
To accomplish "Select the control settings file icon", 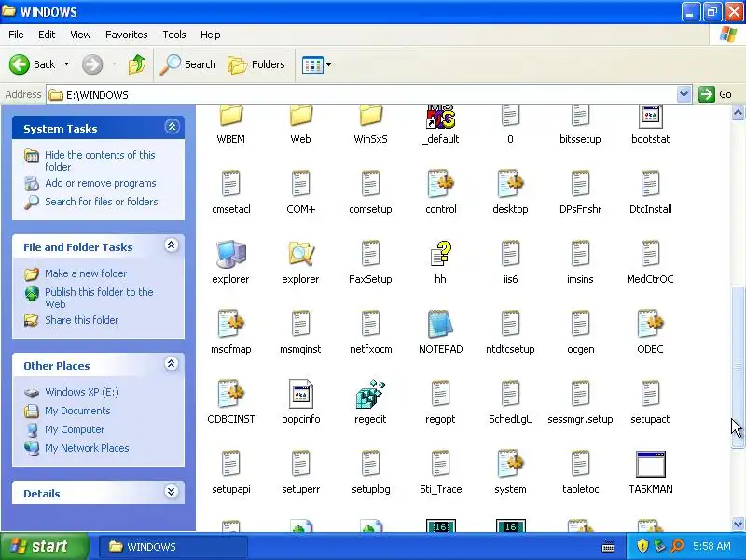I will [x=440, y=184].
